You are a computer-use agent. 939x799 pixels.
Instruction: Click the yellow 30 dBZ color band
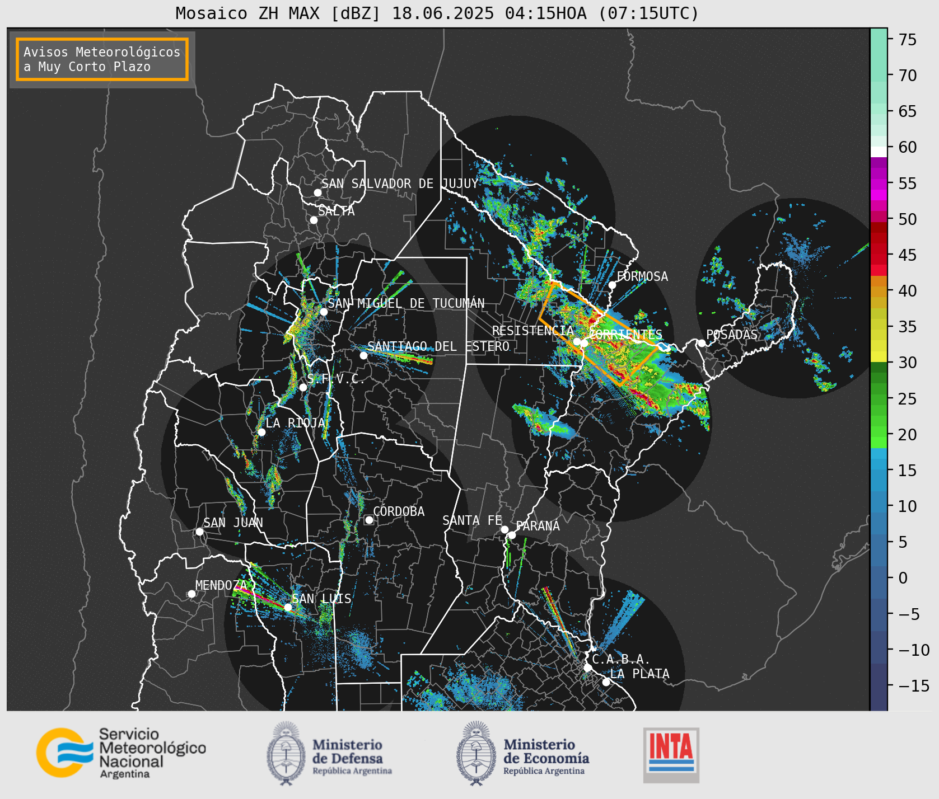tap(879, 356)
